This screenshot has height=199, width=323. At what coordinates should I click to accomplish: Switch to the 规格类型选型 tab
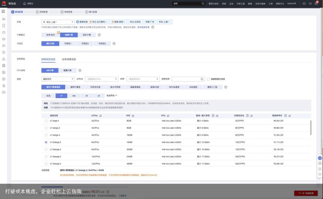coord(48,59)
